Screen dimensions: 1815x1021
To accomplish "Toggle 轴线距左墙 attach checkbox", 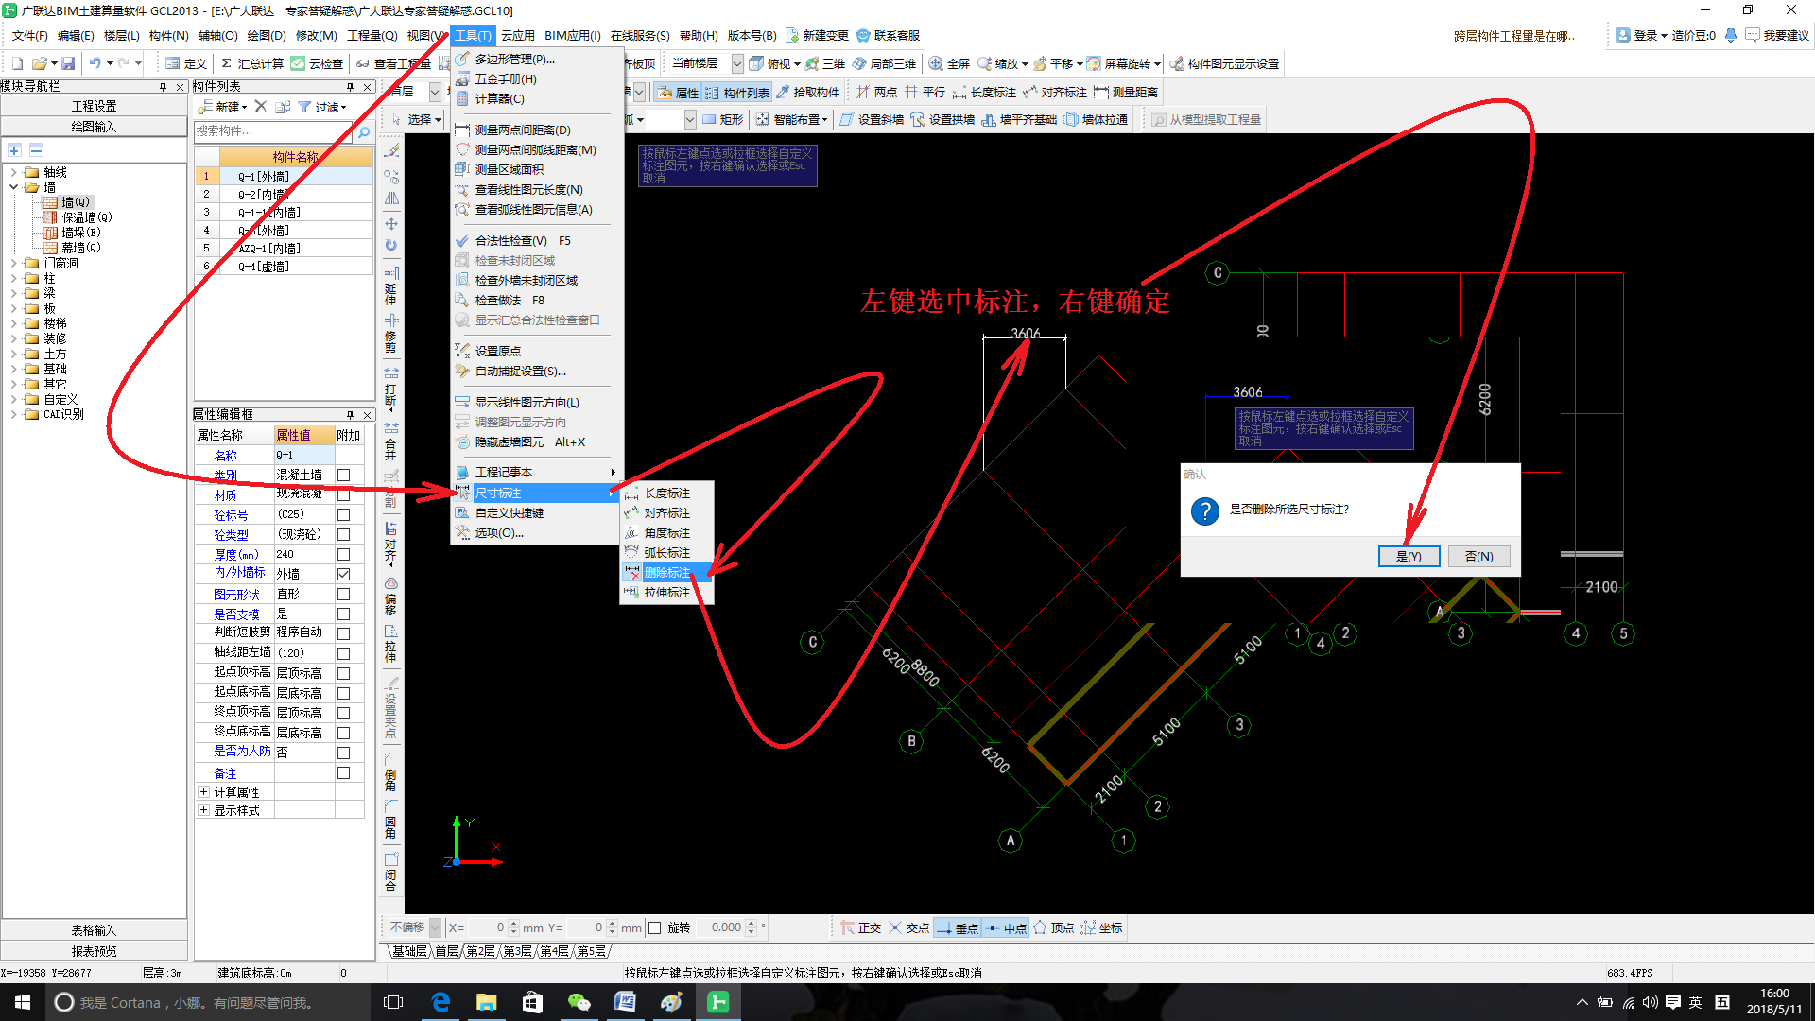I will (x=344, y=653).
